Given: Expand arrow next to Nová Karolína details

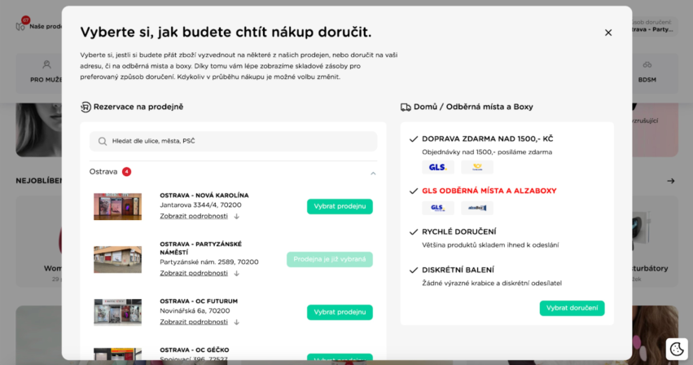Looking at the screenshot, I should [236, 217].
